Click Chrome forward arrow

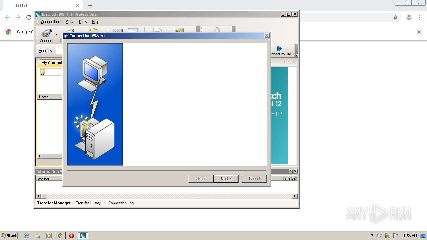pos(18,17)
